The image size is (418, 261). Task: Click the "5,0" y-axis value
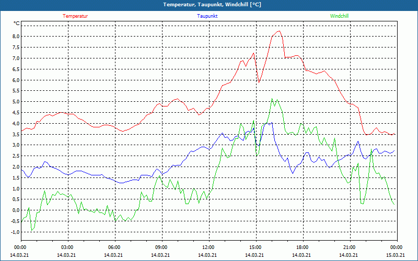(x=17, y=102)
